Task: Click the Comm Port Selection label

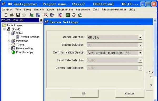Action: 70,68
